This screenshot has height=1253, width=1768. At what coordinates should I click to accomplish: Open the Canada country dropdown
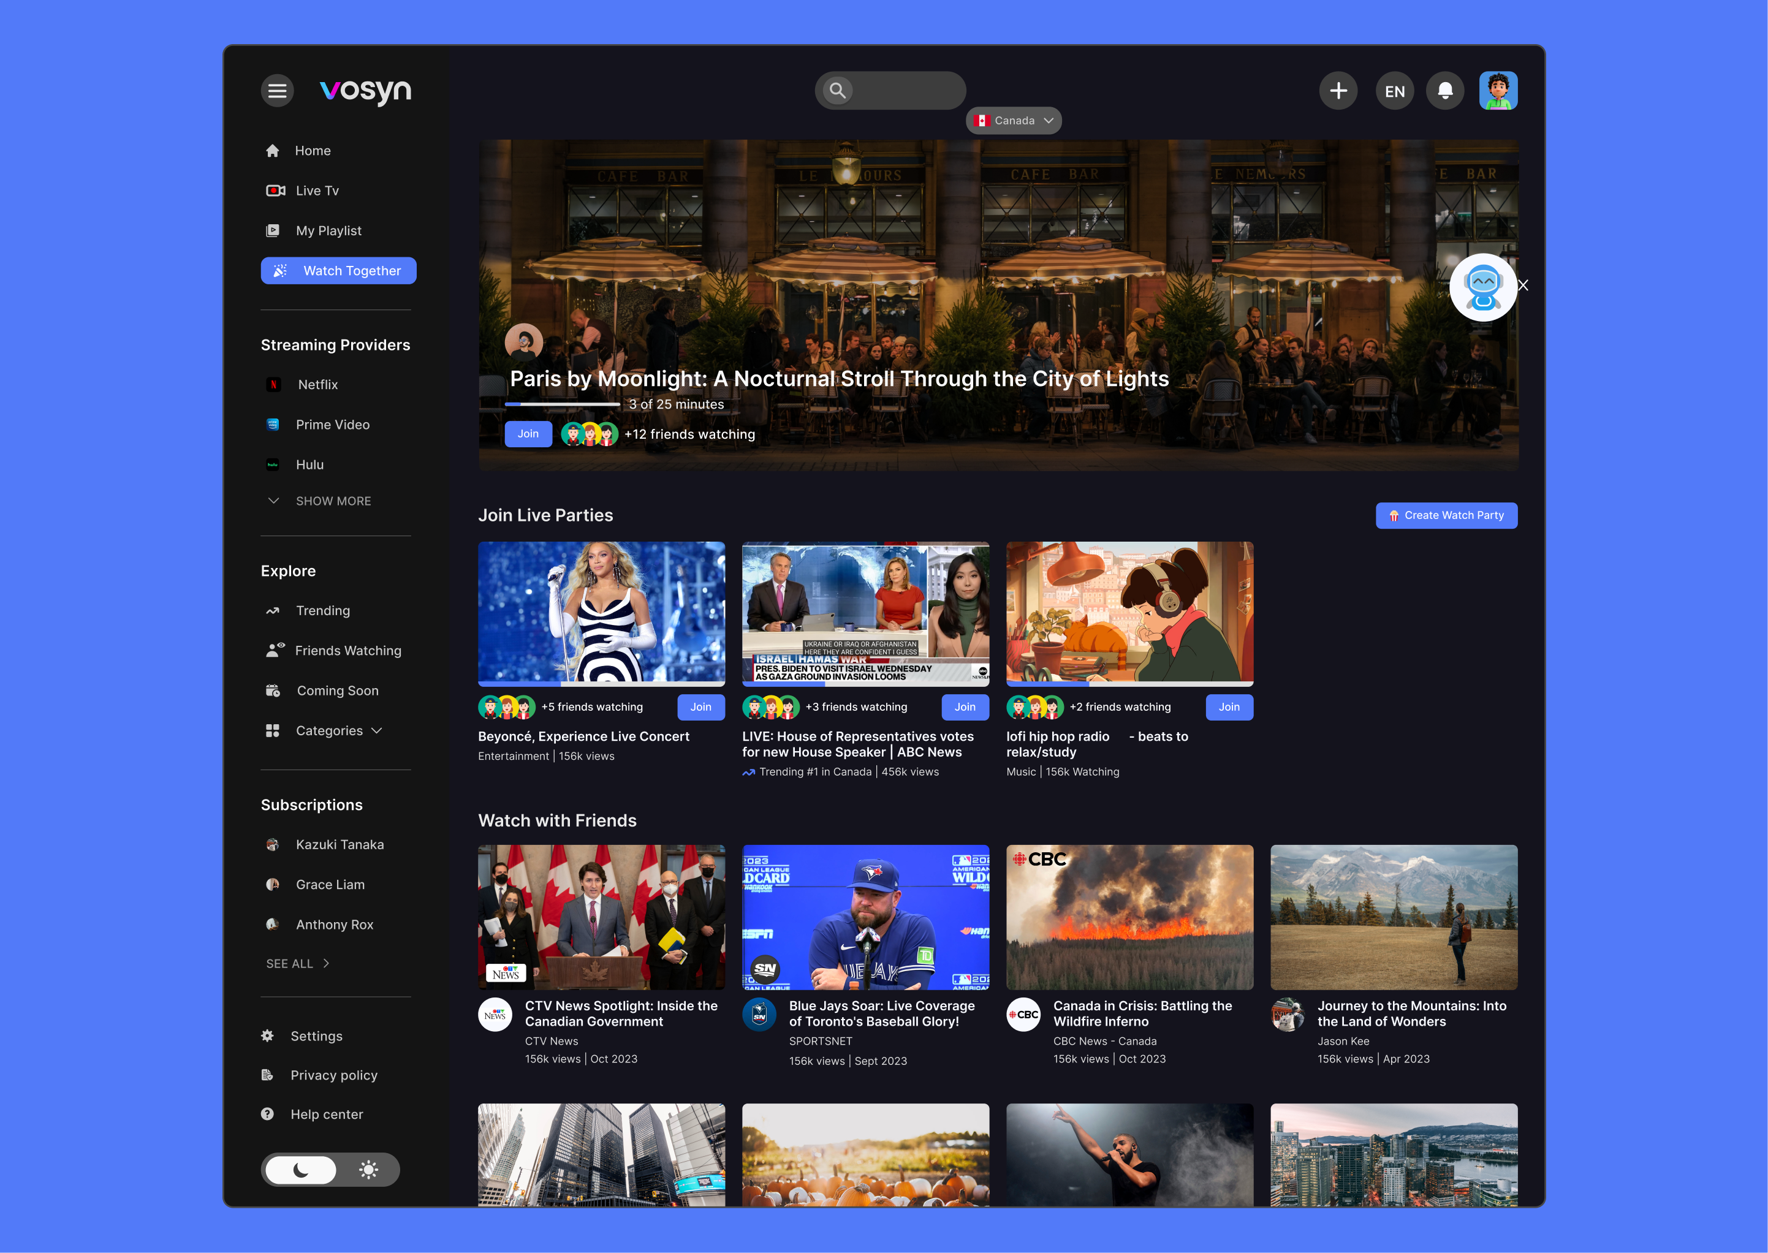click(x=1013, y=120)
